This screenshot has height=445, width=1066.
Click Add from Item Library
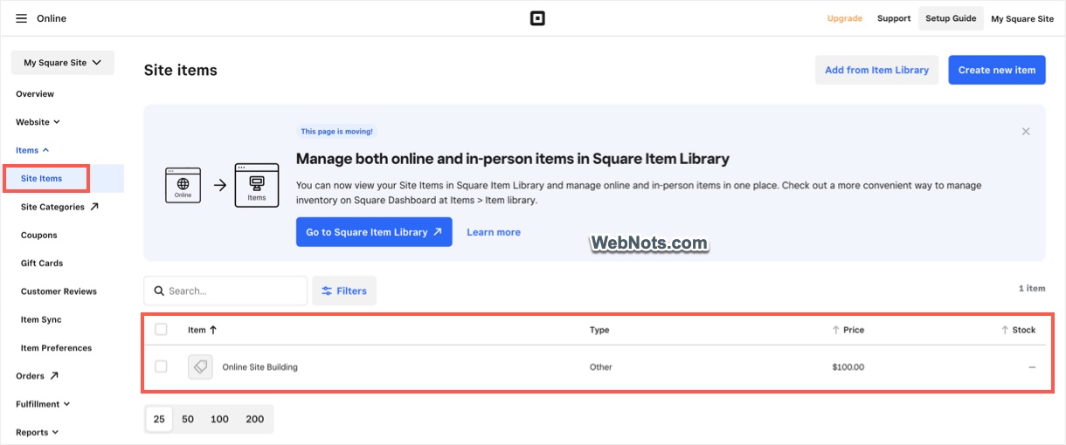tap(876, 70)
